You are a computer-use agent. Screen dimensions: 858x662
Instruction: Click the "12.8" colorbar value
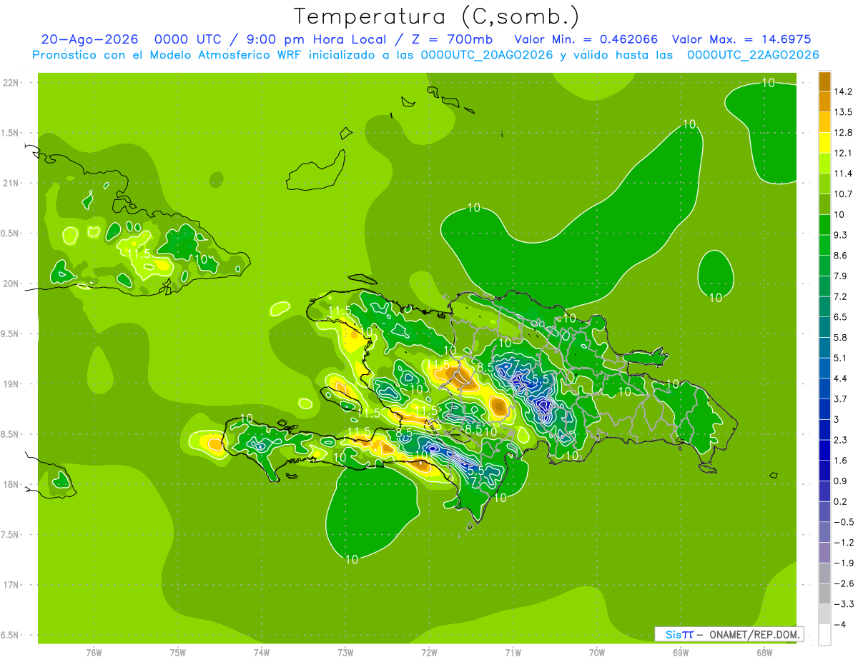point(842,133)
